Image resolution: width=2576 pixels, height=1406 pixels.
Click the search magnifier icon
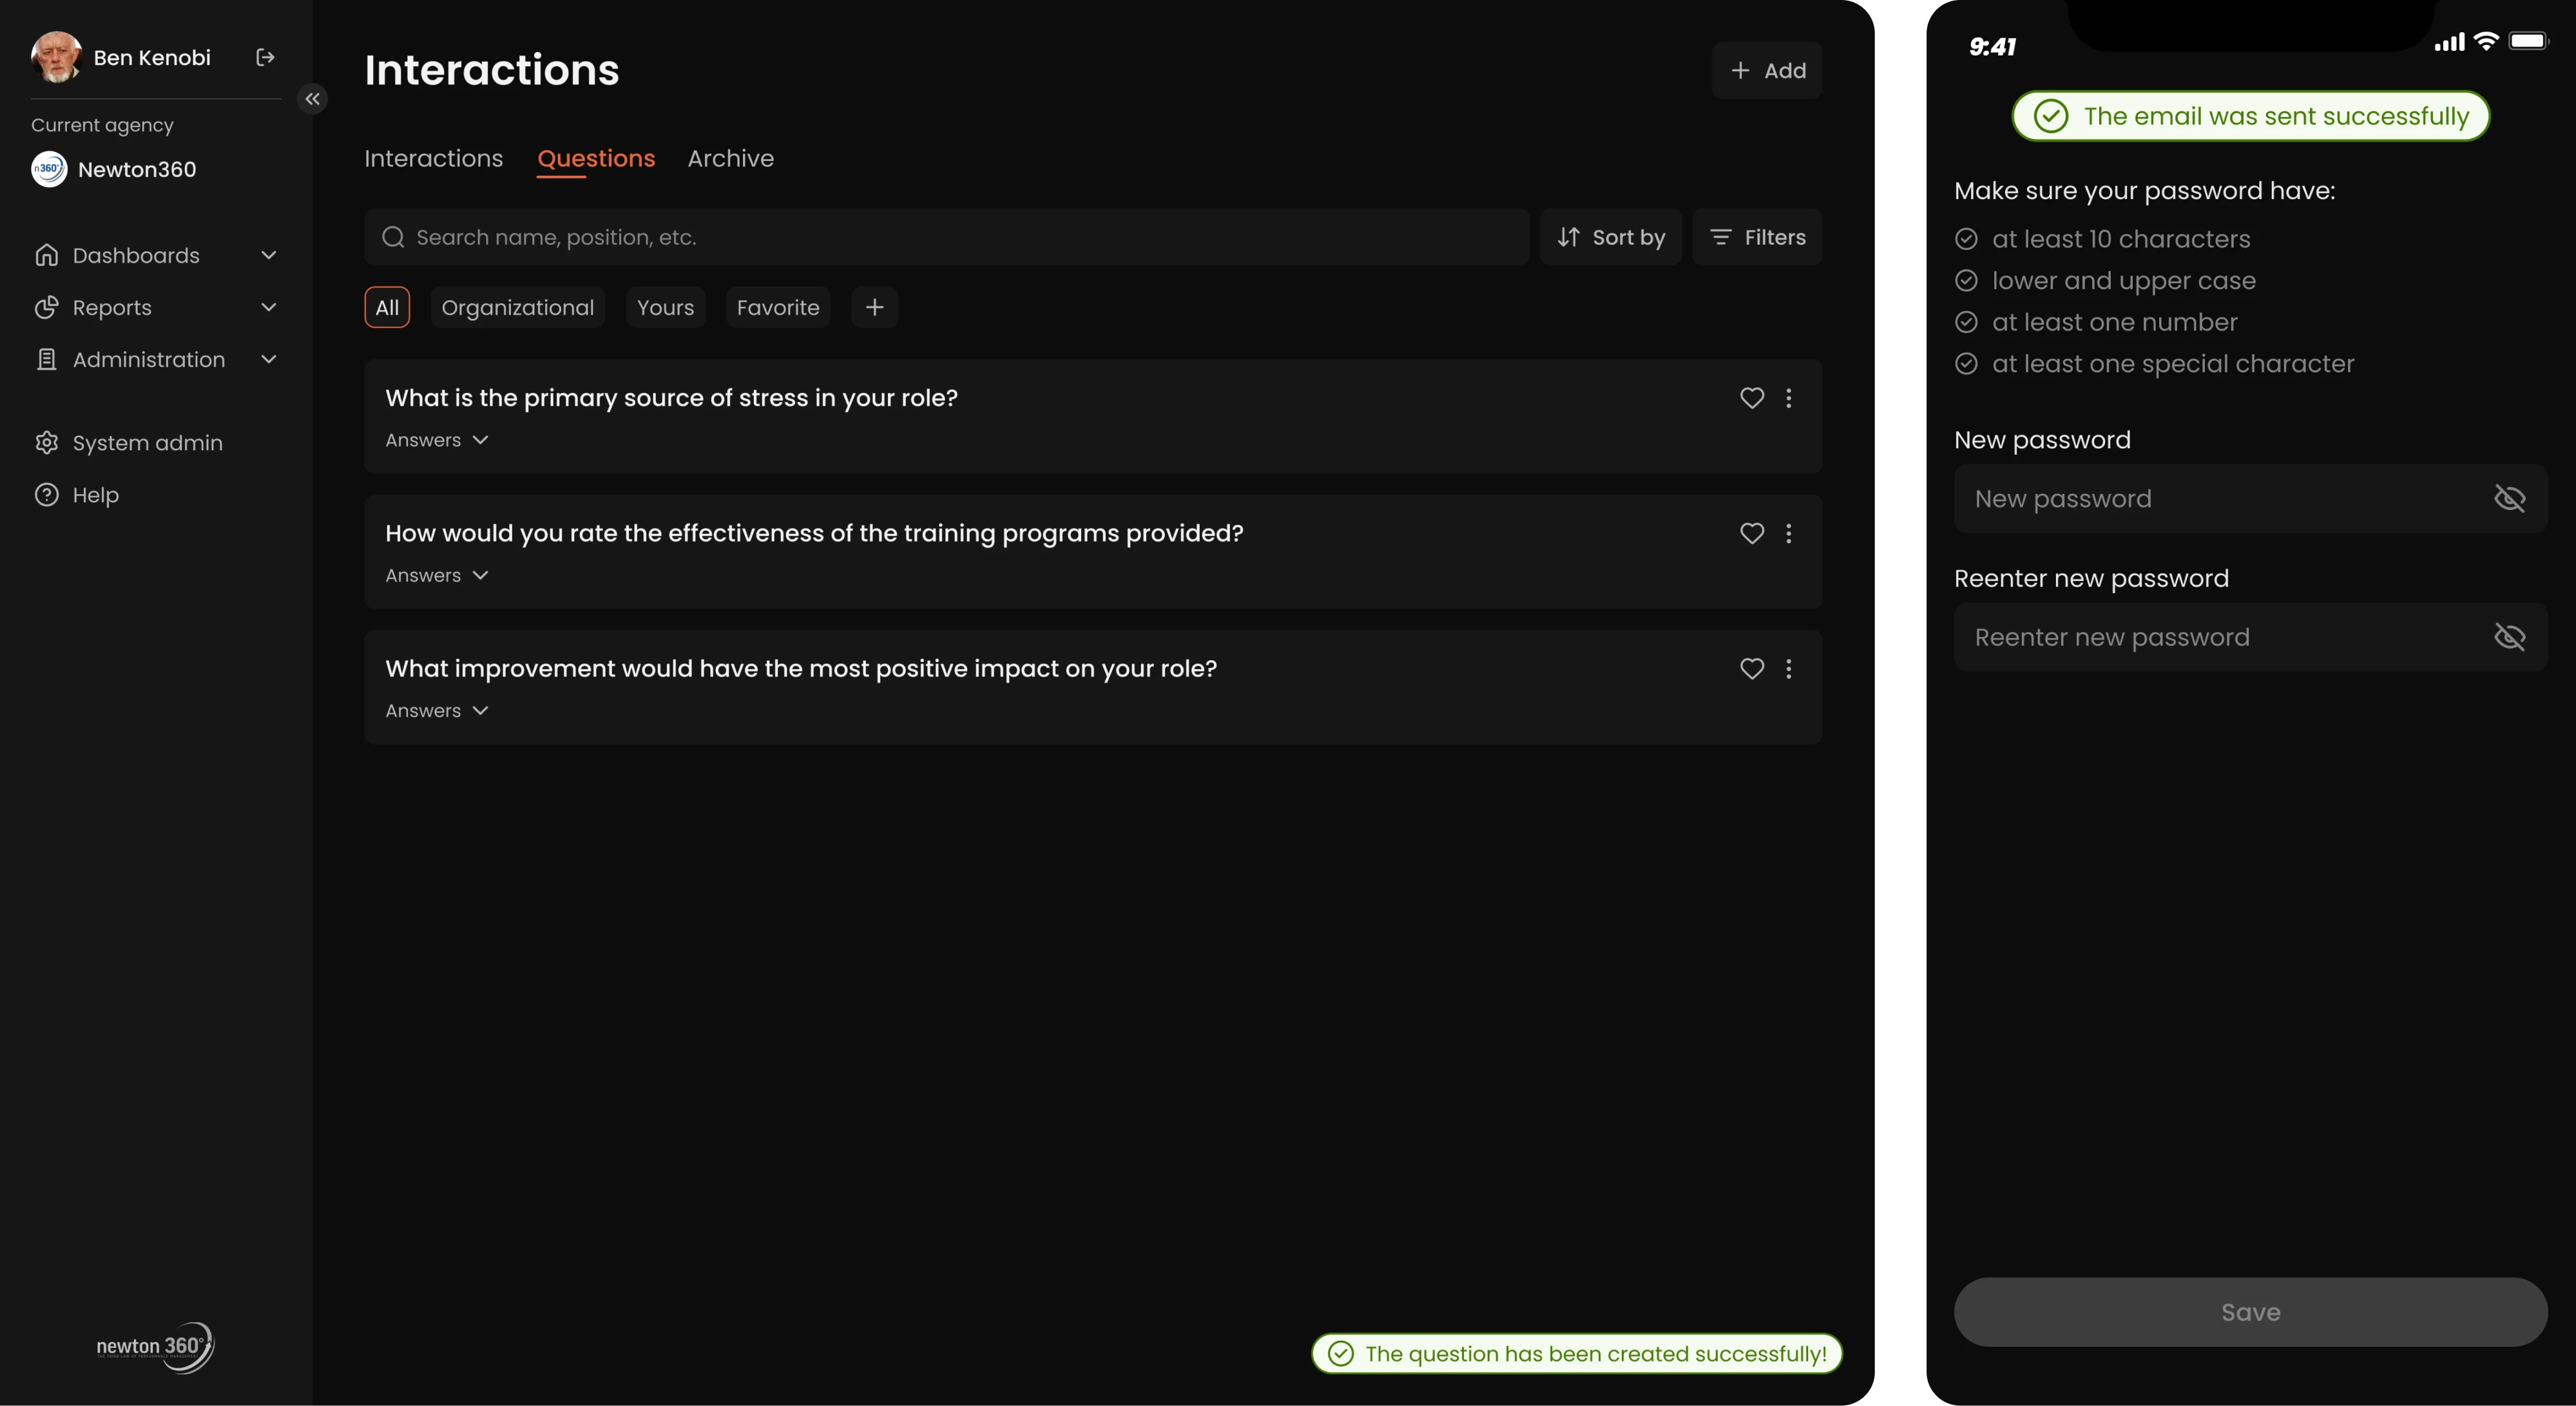click(393, 237)
